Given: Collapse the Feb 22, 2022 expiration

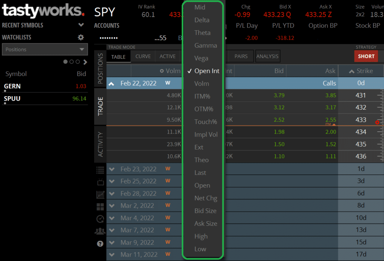Looking at the screenshot, I should pyautogui.click(x=111, y=84).
